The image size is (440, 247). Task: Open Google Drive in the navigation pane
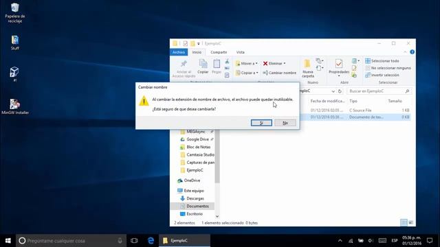pos(197,139)
